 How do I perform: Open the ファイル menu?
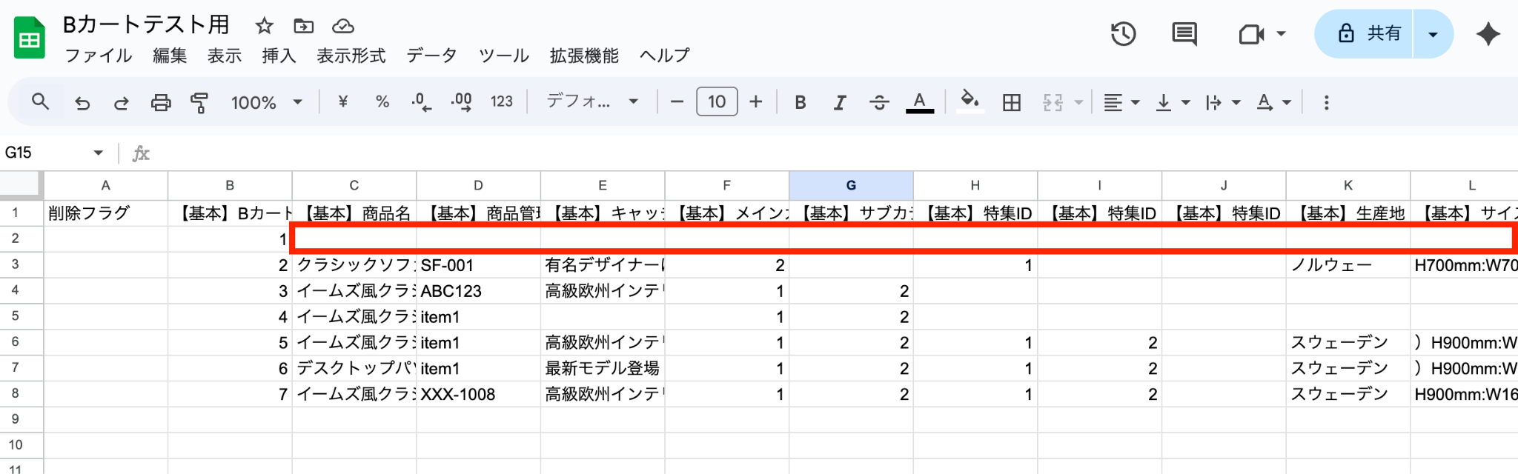(x=98, y=56)
